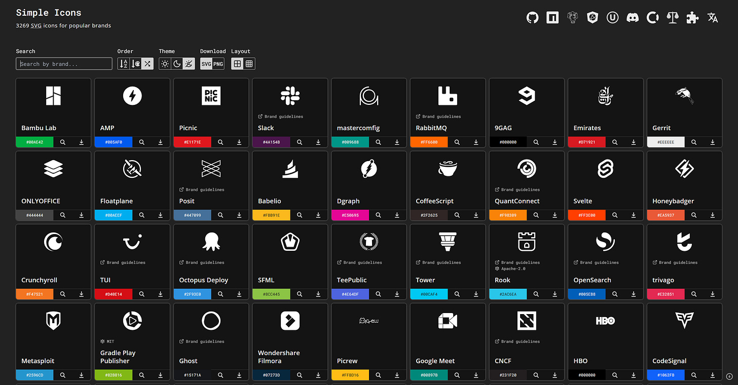
Task: Click the CoffeeScript cup logo icon
Action: (448, 169)
